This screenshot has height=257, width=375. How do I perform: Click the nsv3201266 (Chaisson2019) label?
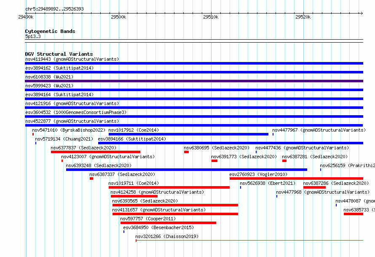pyautogui.click(x=167, y=236)
